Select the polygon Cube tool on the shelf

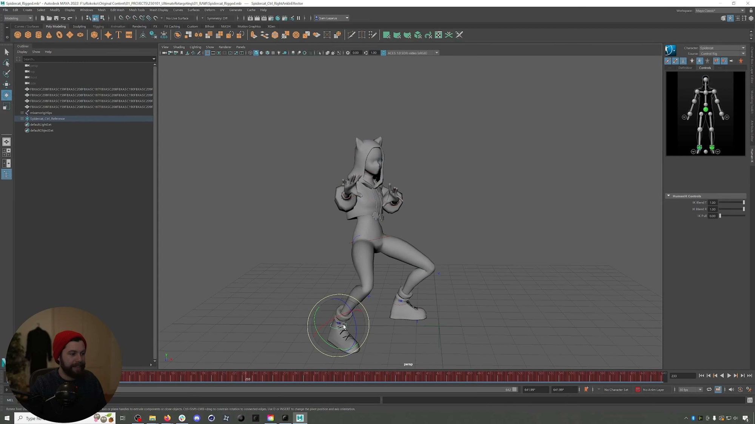point(28,35)
